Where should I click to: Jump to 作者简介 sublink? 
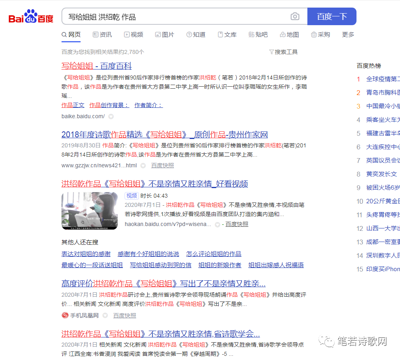149,105
